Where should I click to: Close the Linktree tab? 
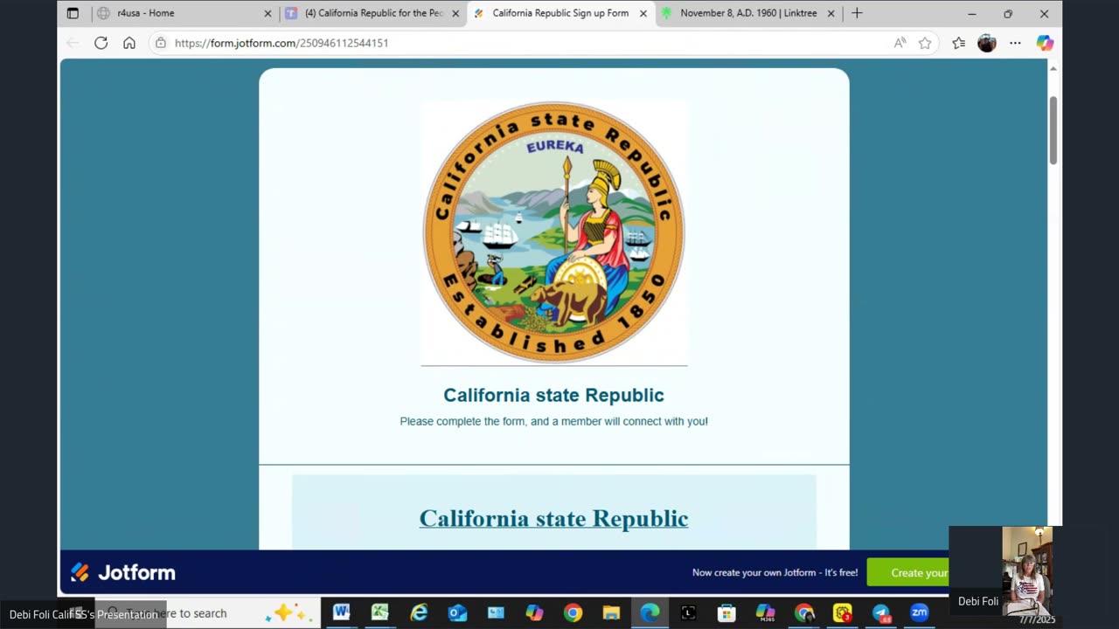(x=831, y=13)
